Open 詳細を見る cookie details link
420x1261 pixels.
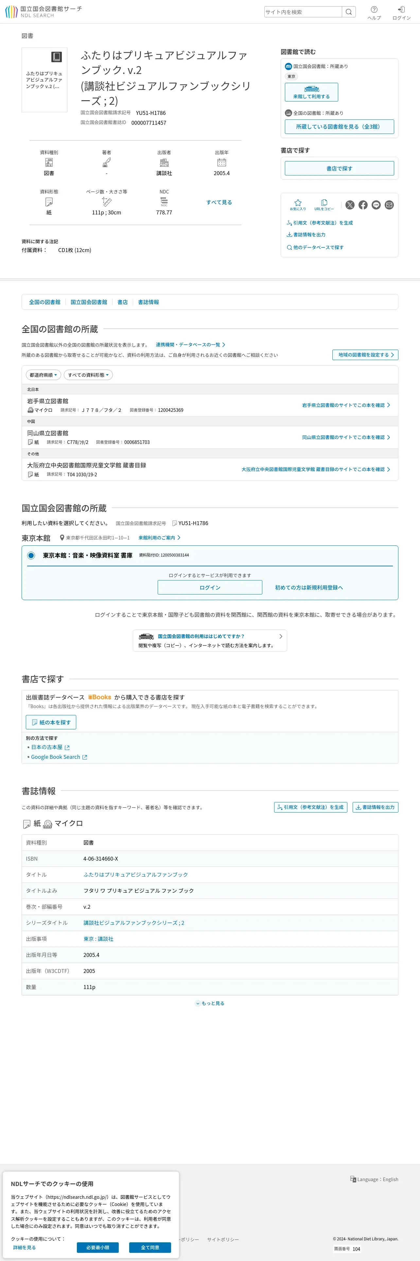25,1247
